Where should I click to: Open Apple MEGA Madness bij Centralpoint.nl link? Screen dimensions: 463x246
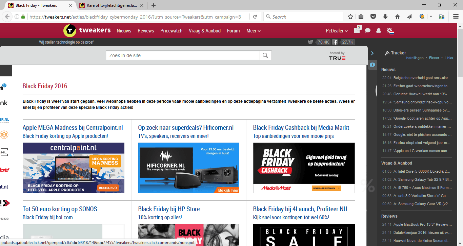click(x=73, y=128)
